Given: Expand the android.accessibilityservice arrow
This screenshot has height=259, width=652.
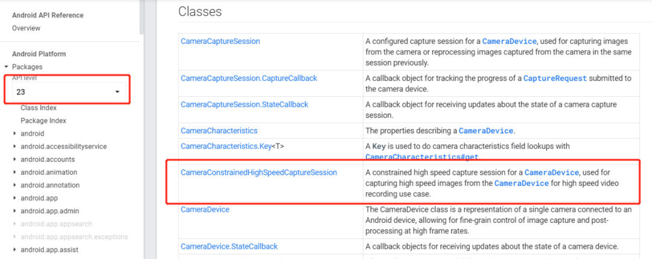Looking at the screenshot, I should (x=15, y=146).
